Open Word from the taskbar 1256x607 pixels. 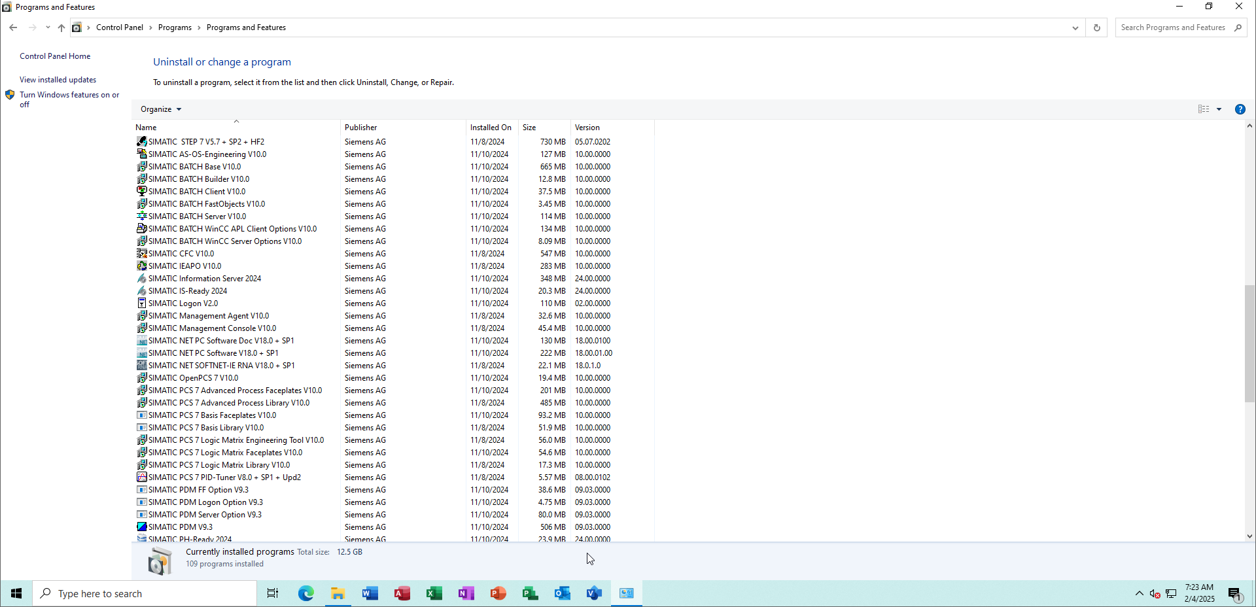370,593
